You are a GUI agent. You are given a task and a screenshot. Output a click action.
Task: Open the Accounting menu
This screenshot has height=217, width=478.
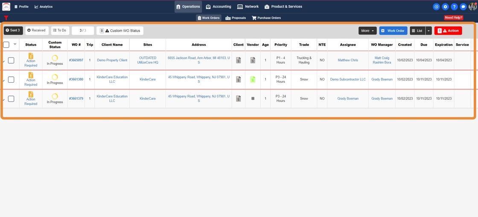[x=218, y=7]
